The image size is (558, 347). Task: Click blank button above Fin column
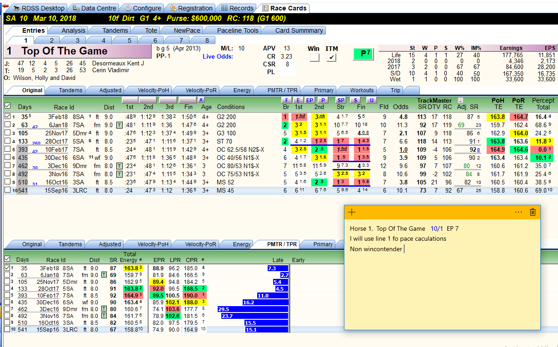pos(187,99)
